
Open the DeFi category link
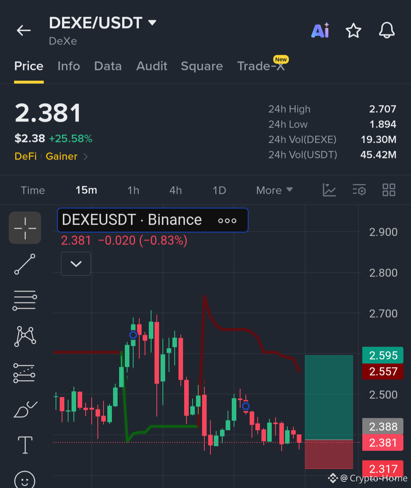[x=25, y=156]
